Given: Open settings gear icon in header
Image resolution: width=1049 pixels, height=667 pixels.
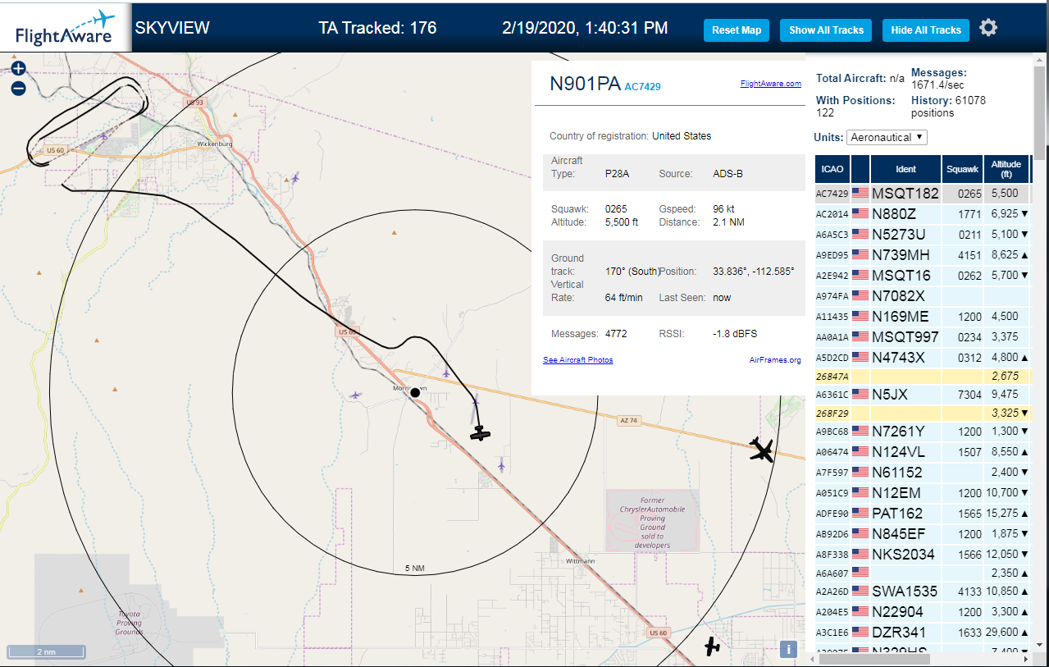Looking at the screenshot, I should [x=988, y=28].
